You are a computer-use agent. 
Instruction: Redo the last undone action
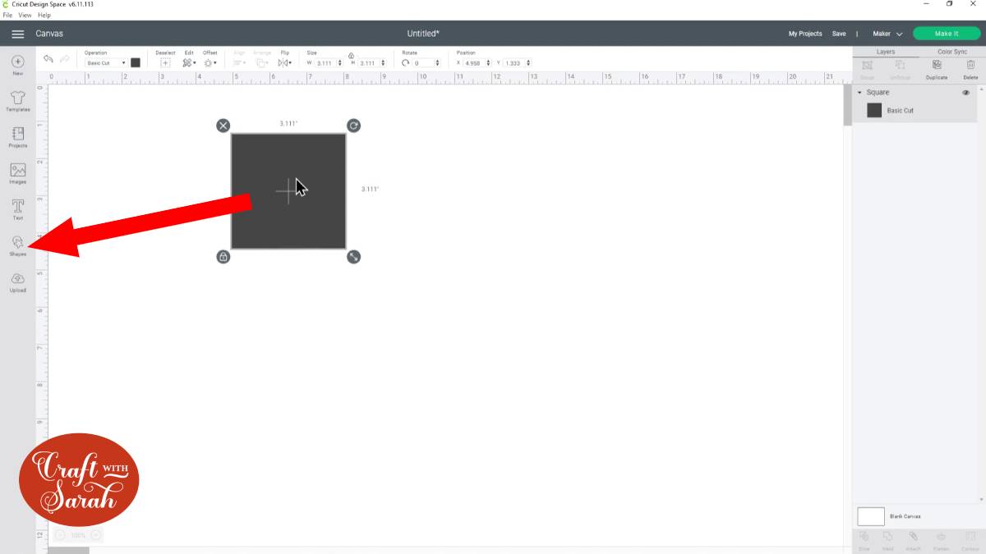(x=65, y=60)
